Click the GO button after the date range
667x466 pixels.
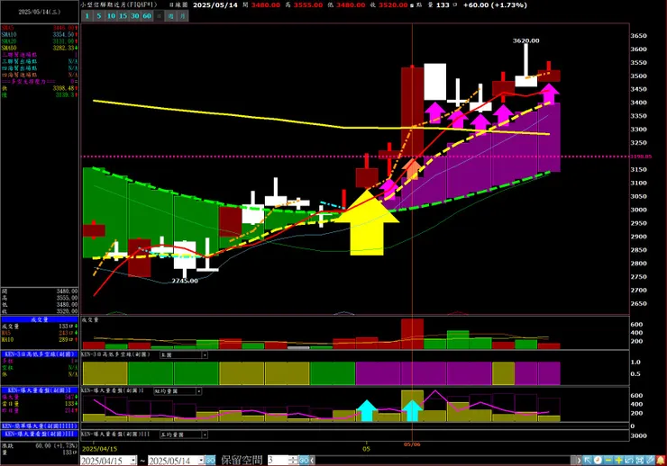point(211,460)
